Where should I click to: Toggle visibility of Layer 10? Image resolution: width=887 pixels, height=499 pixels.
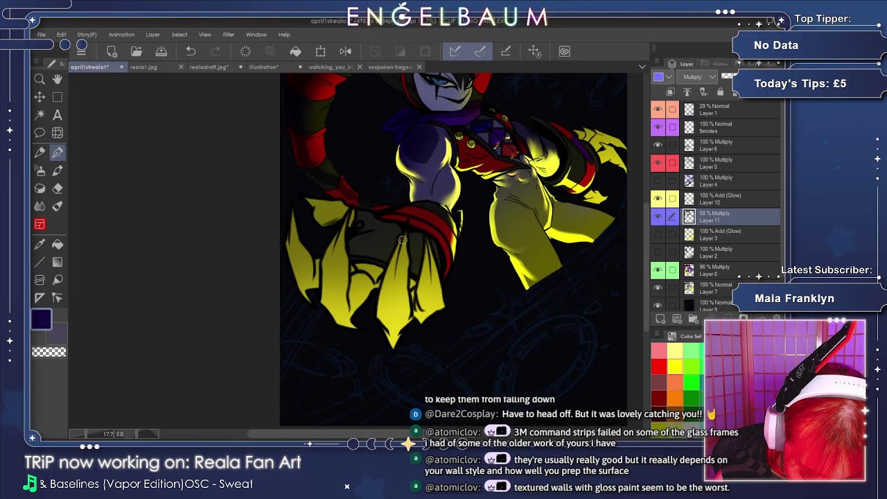[658, 199]
